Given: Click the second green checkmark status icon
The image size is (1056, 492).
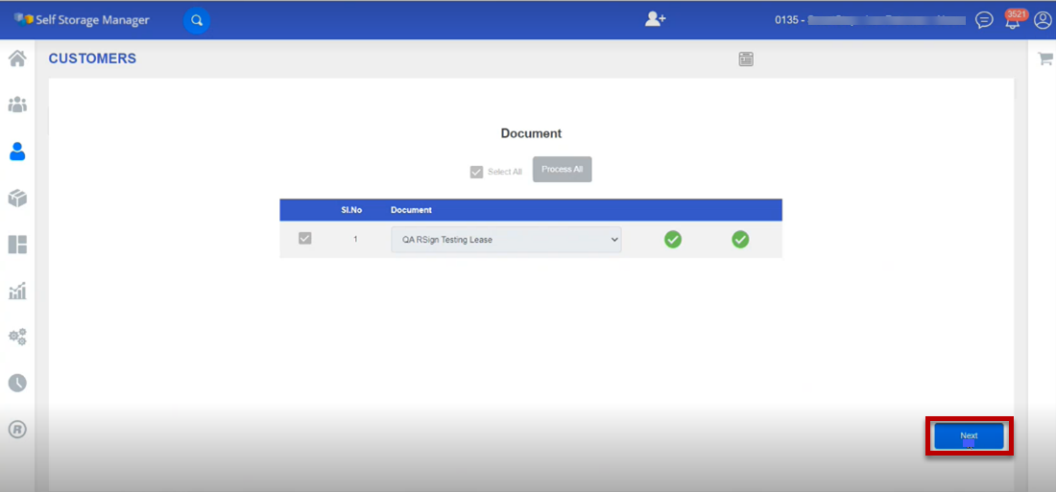Looking at the screenshot, I should (x=740, y=239).
